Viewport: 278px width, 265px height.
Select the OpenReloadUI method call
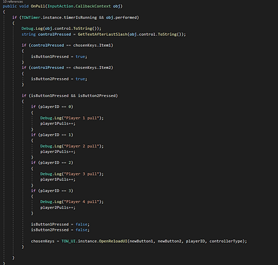[113, 241]
